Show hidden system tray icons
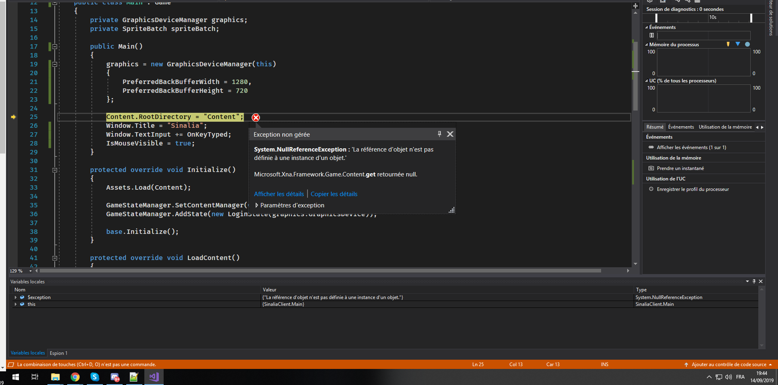The height and width of the screenshot is (385, 778). [709, 377]
